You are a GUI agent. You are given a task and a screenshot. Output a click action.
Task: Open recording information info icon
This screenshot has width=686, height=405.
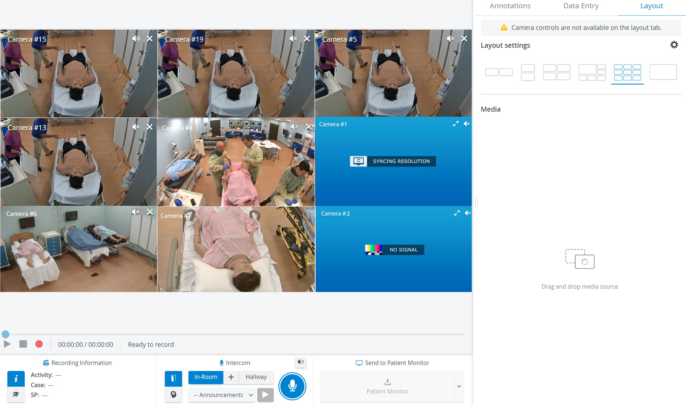pos(16,378)
